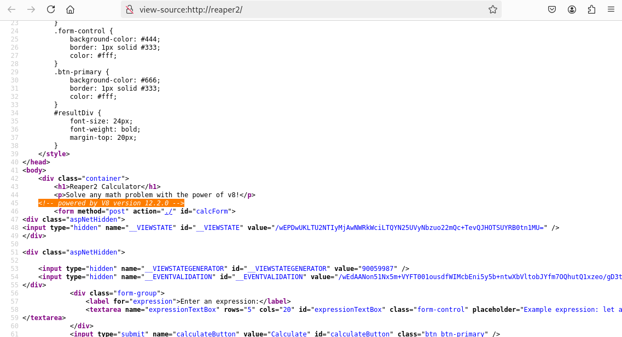Open the Extensions panel
Image resolution: width=622 pixels, height=337 pixels.
coord(591,9)
